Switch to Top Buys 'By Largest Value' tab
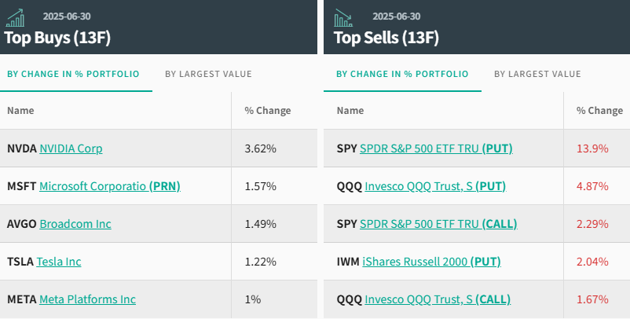The width and height of the screenshot is (630, 319). coord(208,74)
